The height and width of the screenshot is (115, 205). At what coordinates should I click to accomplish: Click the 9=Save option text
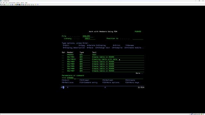coord(90,48)
